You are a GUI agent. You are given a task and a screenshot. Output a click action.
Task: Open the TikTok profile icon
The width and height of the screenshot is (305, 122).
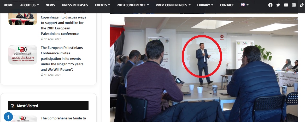(x=302, y=5)
